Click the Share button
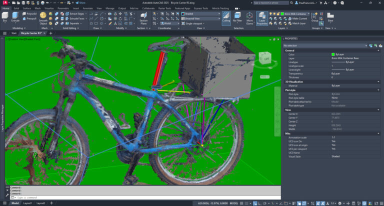The image size is (384, 206). pyautogui.click(x=80, y=3)
